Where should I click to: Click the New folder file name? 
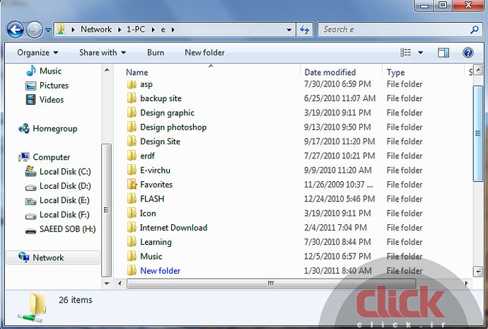[160, 271]
